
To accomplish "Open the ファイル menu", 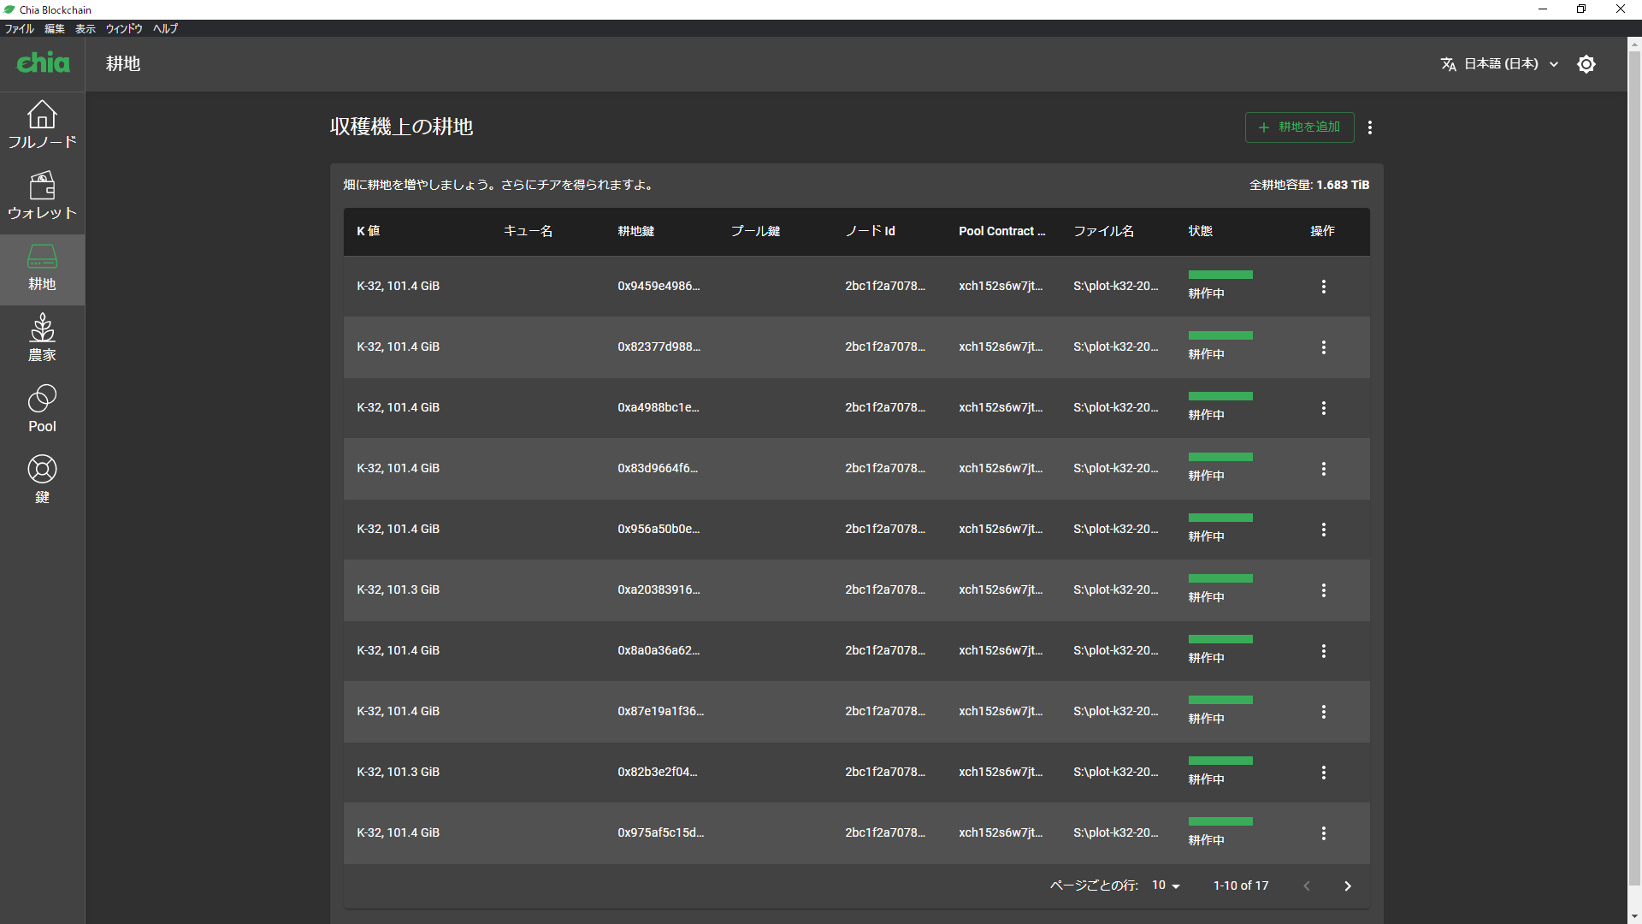I will 19,28.
